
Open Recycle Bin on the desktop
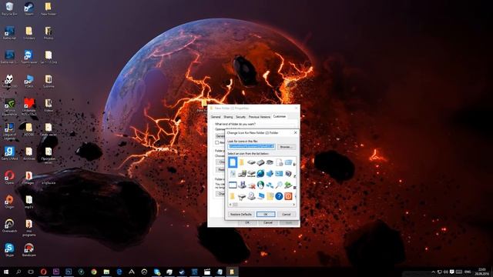tap(9, 8)
